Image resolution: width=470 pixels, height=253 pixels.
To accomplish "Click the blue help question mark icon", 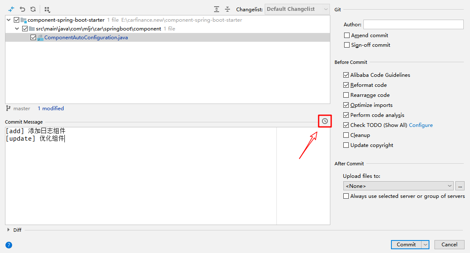I will pos(9,245).
